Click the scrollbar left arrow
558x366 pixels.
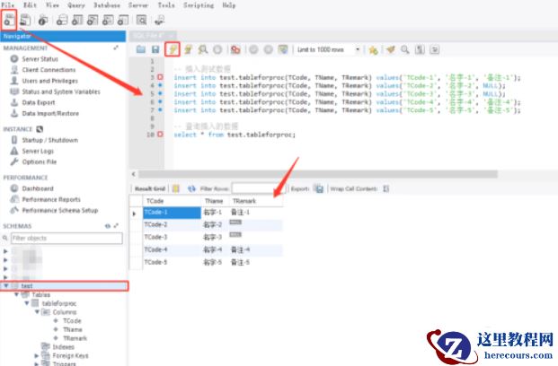click(134, 174)
